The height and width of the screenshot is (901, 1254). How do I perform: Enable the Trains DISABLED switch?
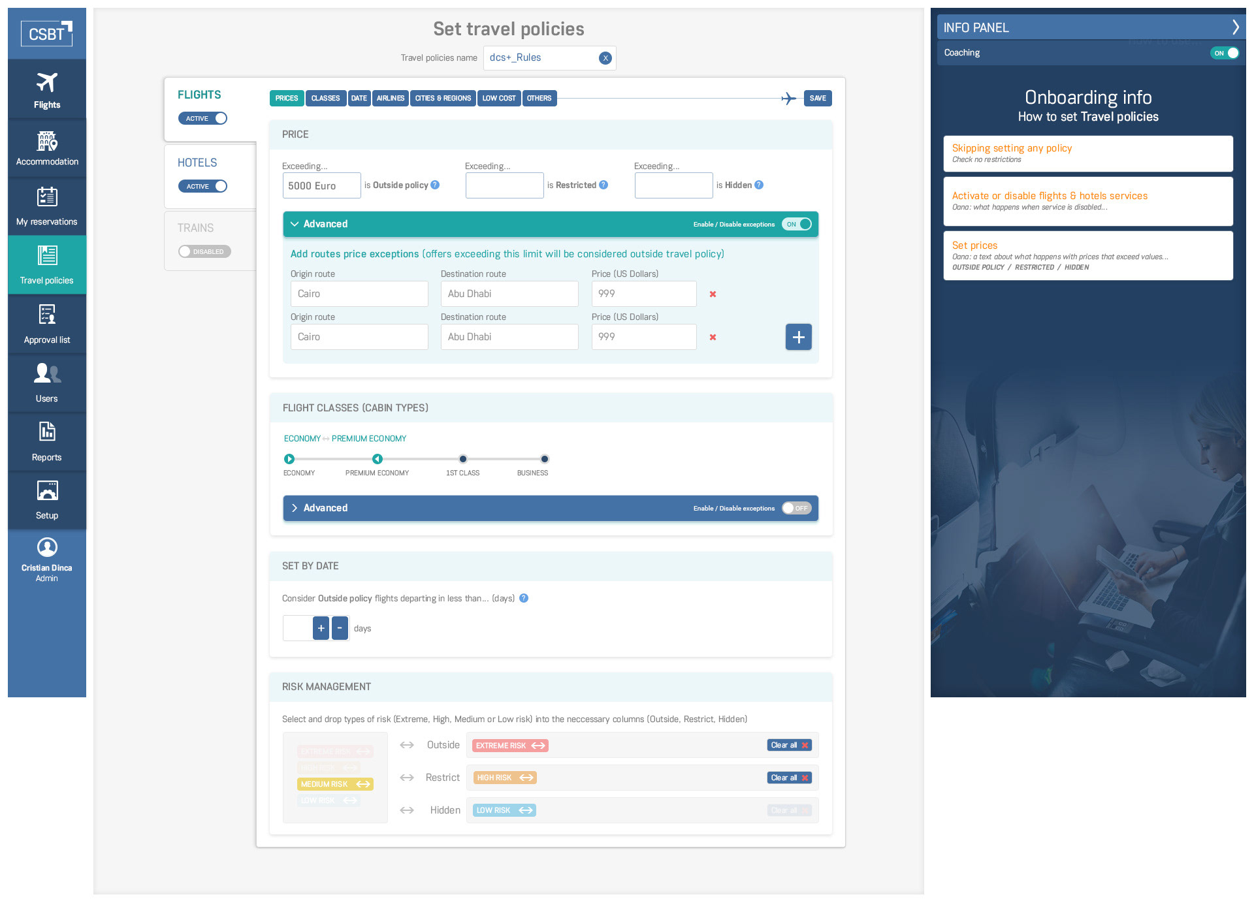[204, 251]
